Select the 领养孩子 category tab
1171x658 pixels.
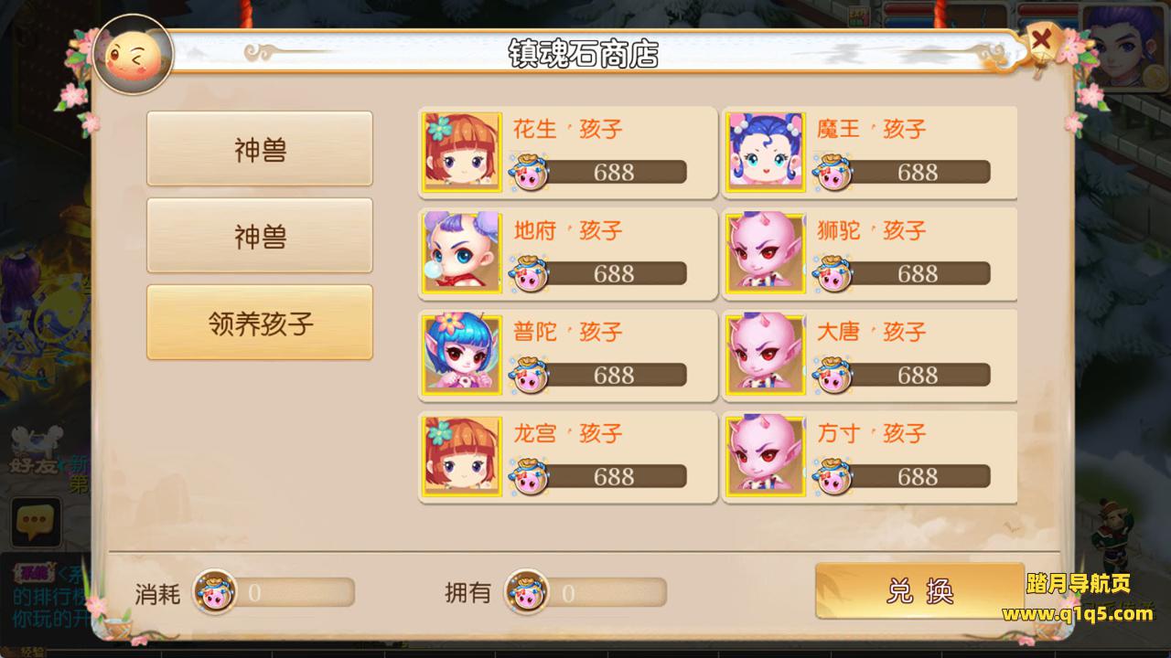(260, 323)
